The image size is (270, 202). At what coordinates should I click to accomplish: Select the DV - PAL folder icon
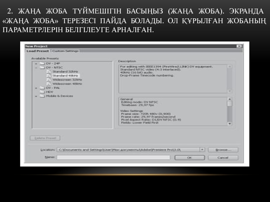[x=43, y=88]
